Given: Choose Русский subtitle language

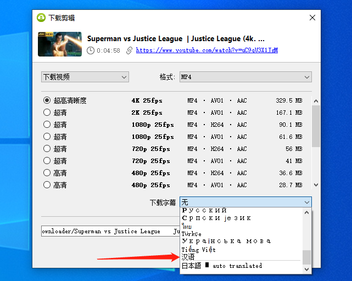Looking at the screenshot, I should tap(241, 210).
